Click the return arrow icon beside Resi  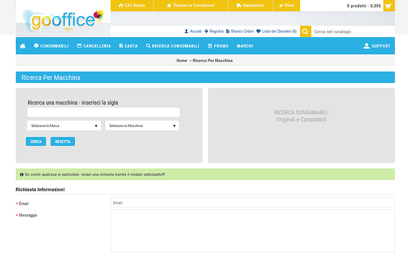281,5
